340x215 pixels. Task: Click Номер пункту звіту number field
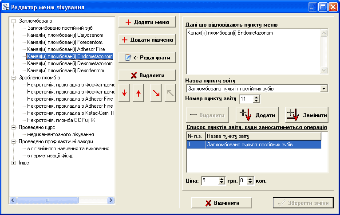tap(246, 99)
